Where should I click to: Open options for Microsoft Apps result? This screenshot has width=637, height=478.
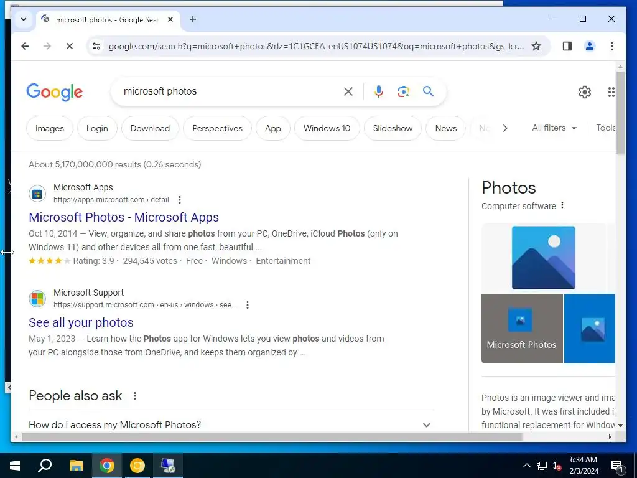[x=180, y=200]
